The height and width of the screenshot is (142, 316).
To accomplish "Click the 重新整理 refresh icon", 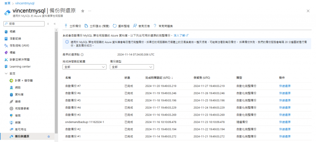I will [x=114, y=26].
